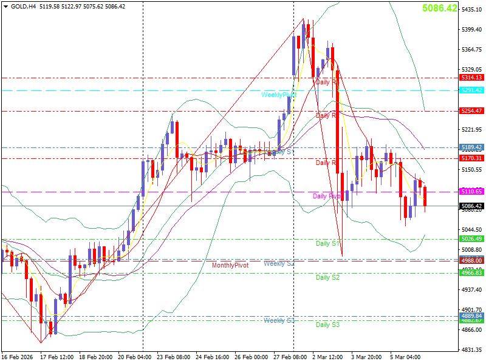Select the green 4966.83 price tag
Screen dimensions: 486x364
(x=471, y=273)
